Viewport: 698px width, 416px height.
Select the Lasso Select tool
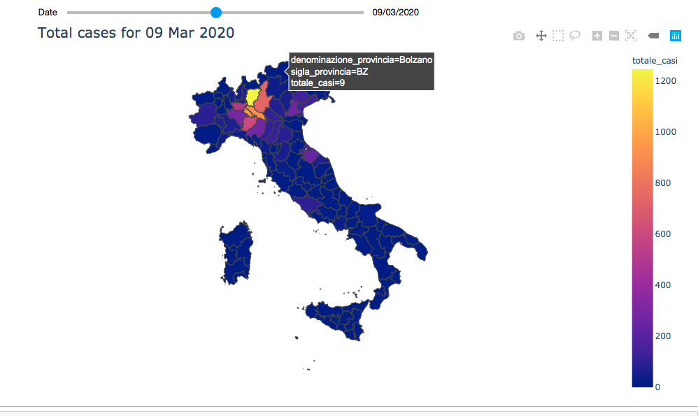[575, 36]
